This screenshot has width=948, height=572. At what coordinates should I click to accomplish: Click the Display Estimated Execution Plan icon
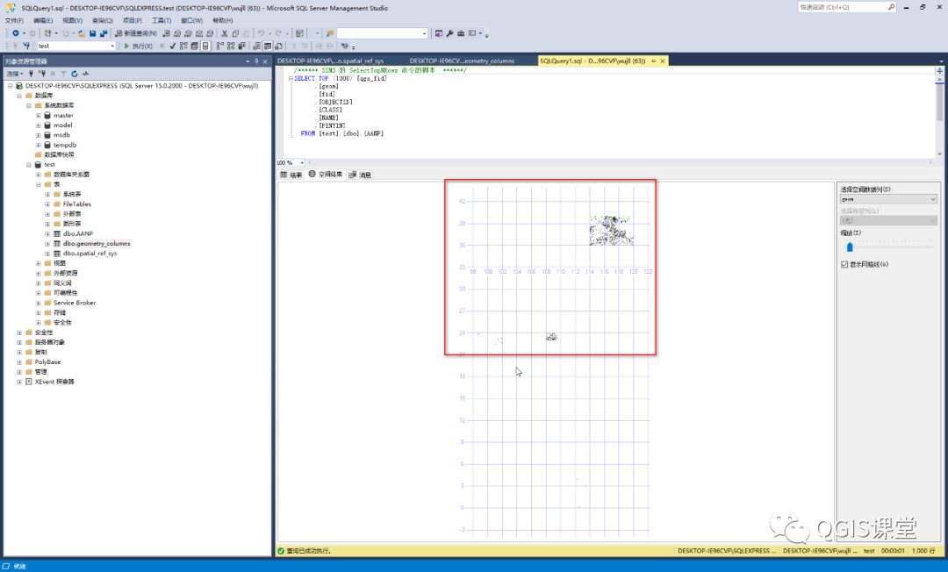point(183,46)
